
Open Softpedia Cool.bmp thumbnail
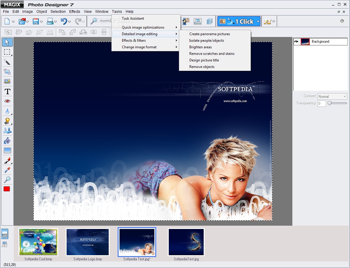click(x=39, y=242)
